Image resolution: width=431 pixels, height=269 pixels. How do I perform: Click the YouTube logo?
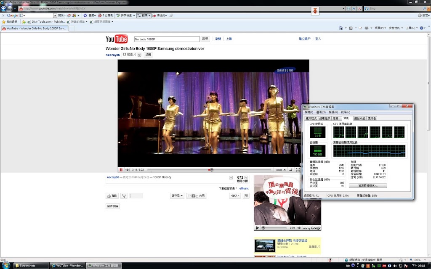coord(117,39)
